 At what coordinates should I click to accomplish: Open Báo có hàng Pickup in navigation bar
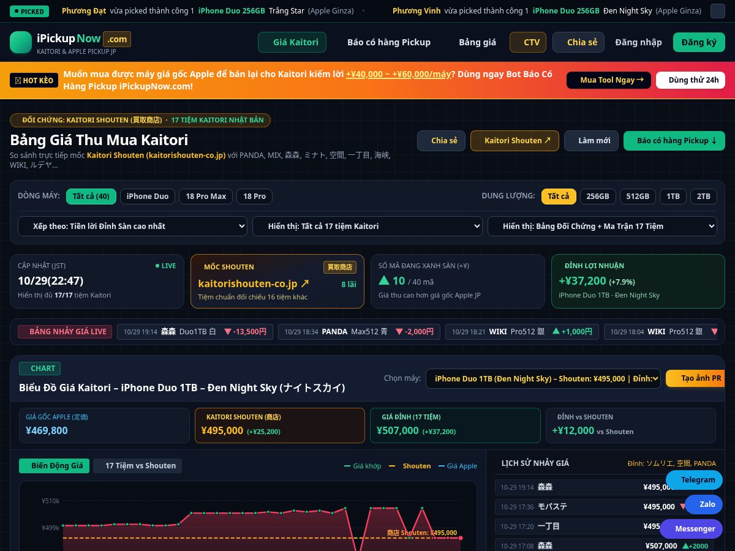(389, 42)
